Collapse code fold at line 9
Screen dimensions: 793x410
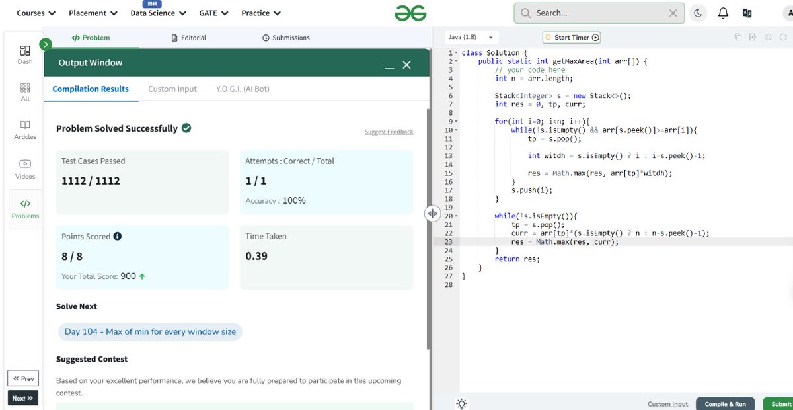click(457, 122)
